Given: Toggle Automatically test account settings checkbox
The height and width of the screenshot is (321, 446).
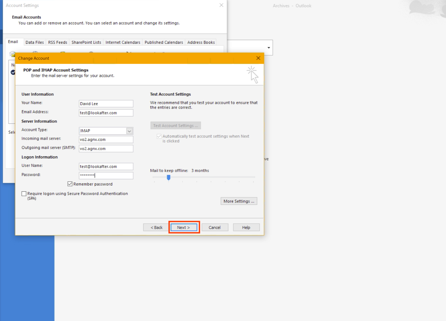Looking at the screenshot, I should click(159, 136).
